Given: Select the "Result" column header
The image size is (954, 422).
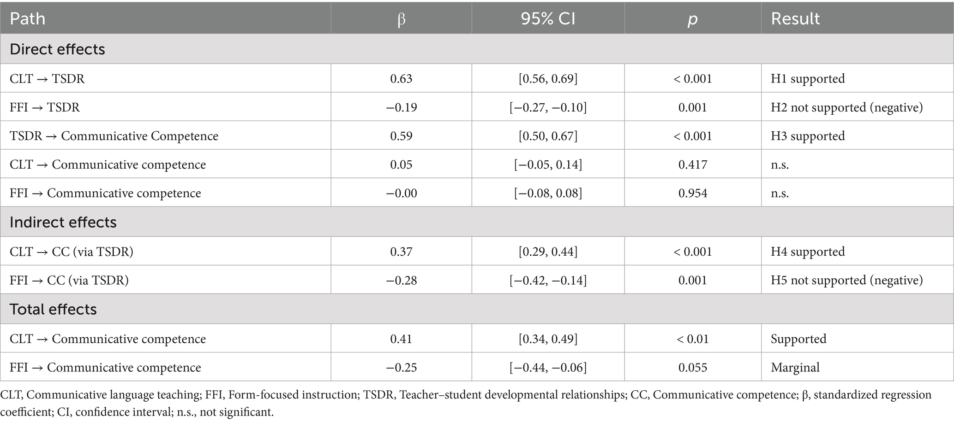Looking at the screenshot, I should click(795, 18).
